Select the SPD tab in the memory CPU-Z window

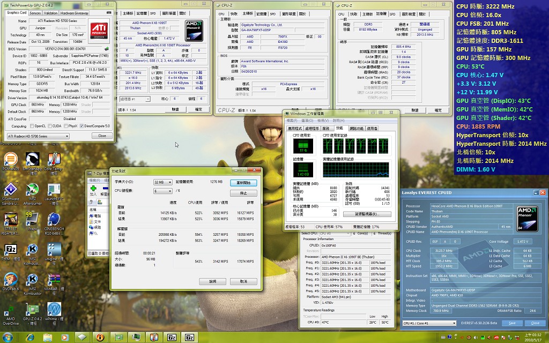[392, 14]
